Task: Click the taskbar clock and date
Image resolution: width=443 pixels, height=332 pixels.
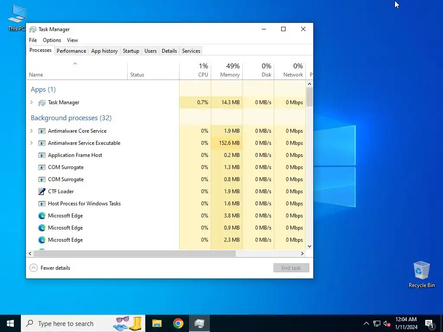Action: click(406, 323)
